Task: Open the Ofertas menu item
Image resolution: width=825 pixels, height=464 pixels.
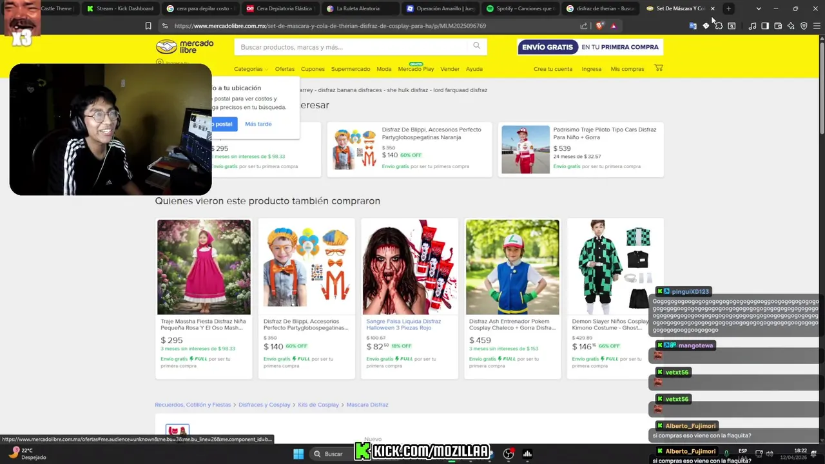Action: click(284, 69)
